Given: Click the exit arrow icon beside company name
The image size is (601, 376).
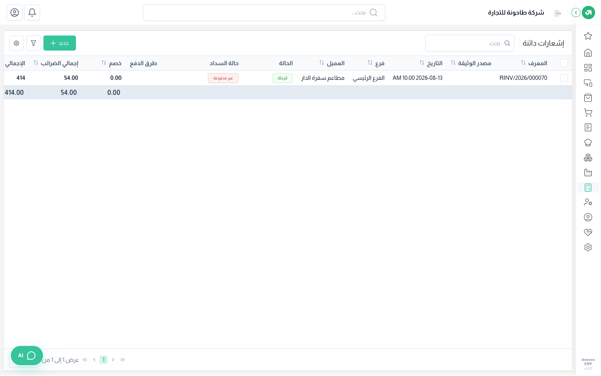Looking at the screenshot, I should tap(558, 13).
